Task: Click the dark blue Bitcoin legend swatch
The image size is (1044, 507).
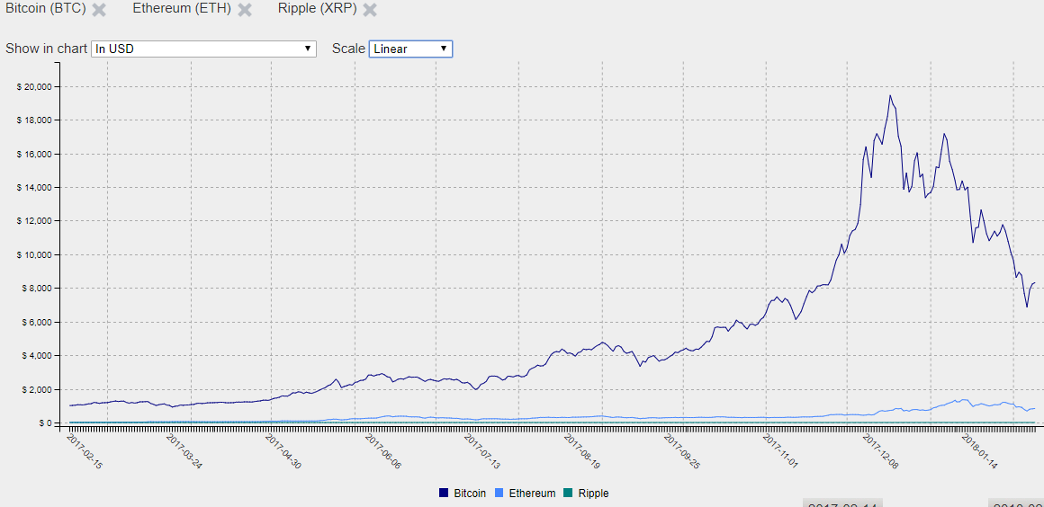Action: coord(444,493)
